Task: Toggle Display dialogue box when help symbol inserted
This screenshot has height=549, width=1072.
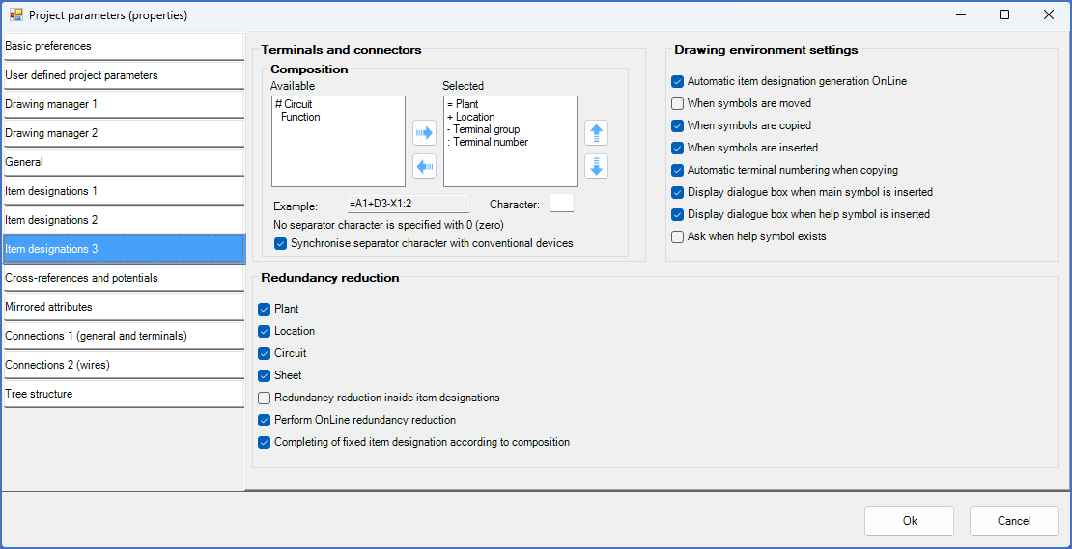Action: click(x=678, y=214)
